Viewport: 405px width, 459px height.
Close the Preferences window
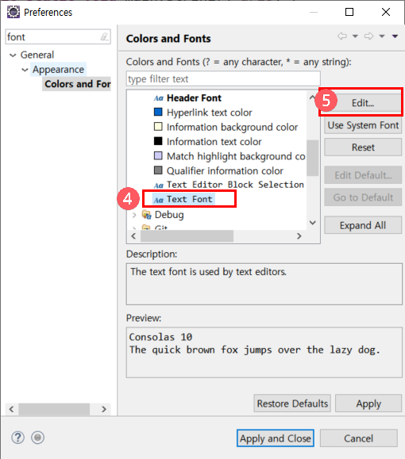[x=386, y=12]
